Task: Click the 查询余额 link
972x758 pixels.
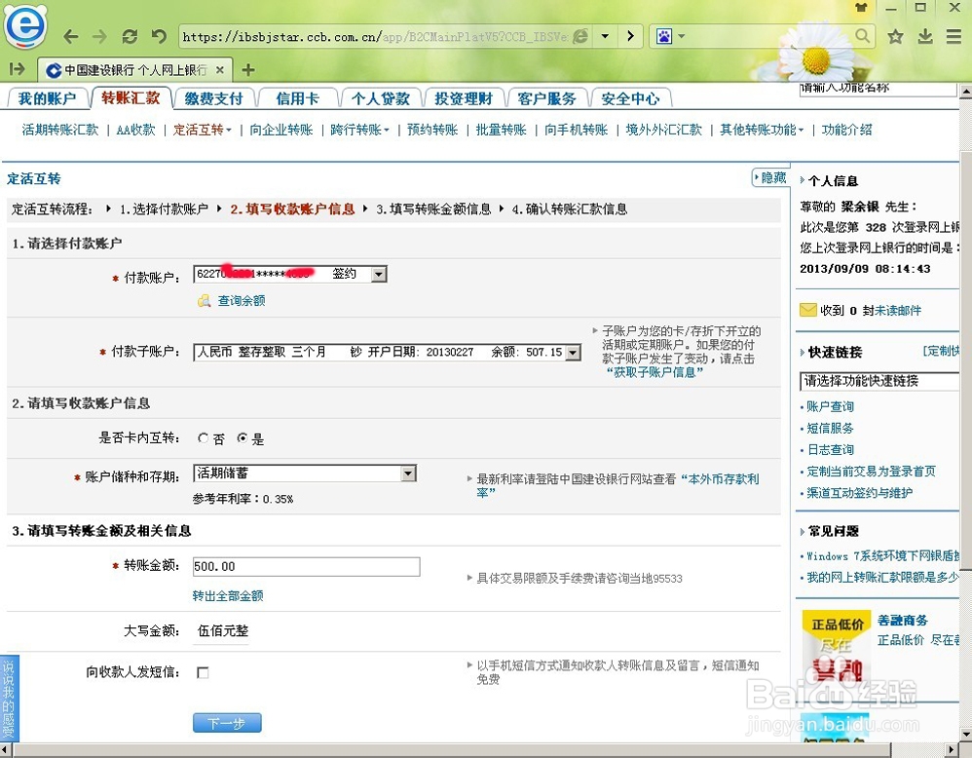Action: 242,301
